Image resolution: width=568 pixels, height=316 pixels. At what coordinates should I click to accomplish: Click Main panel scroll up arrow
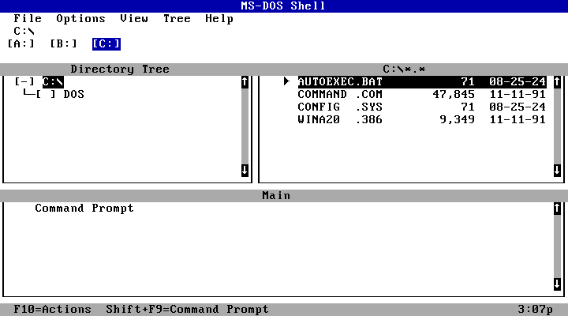557,209
